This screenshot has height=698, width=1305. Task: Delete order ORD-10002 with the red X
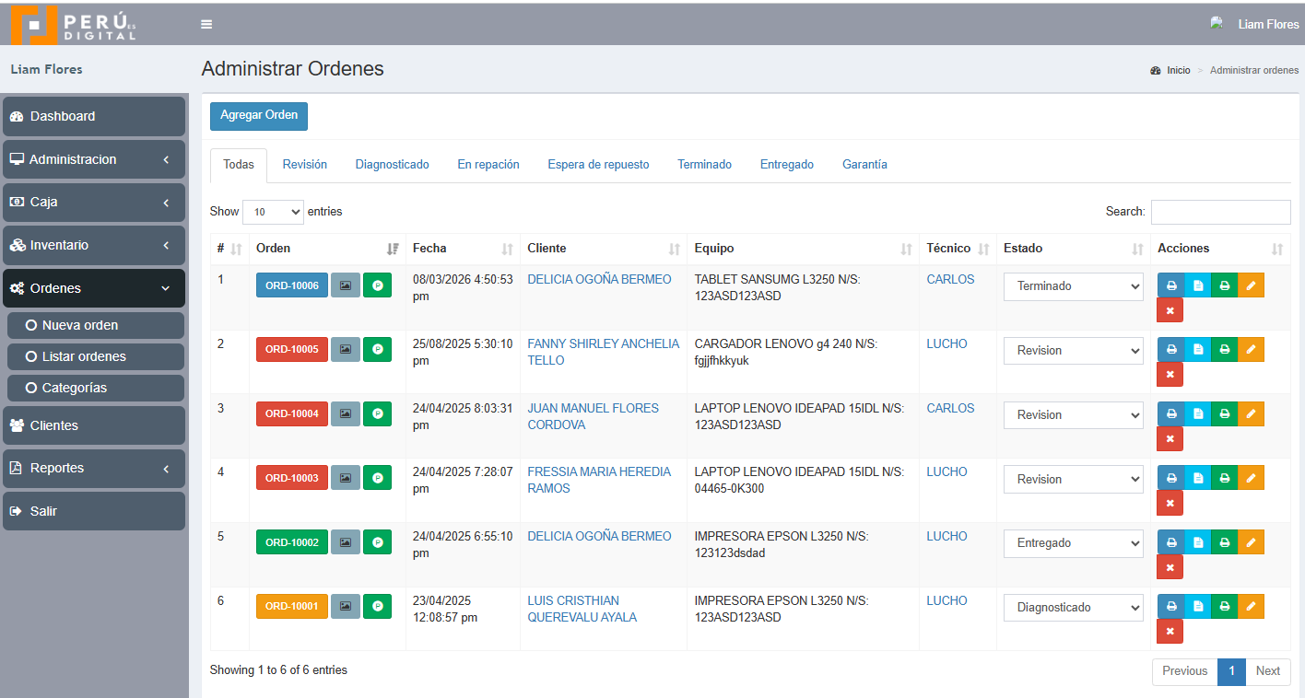tap(1170, 567)
